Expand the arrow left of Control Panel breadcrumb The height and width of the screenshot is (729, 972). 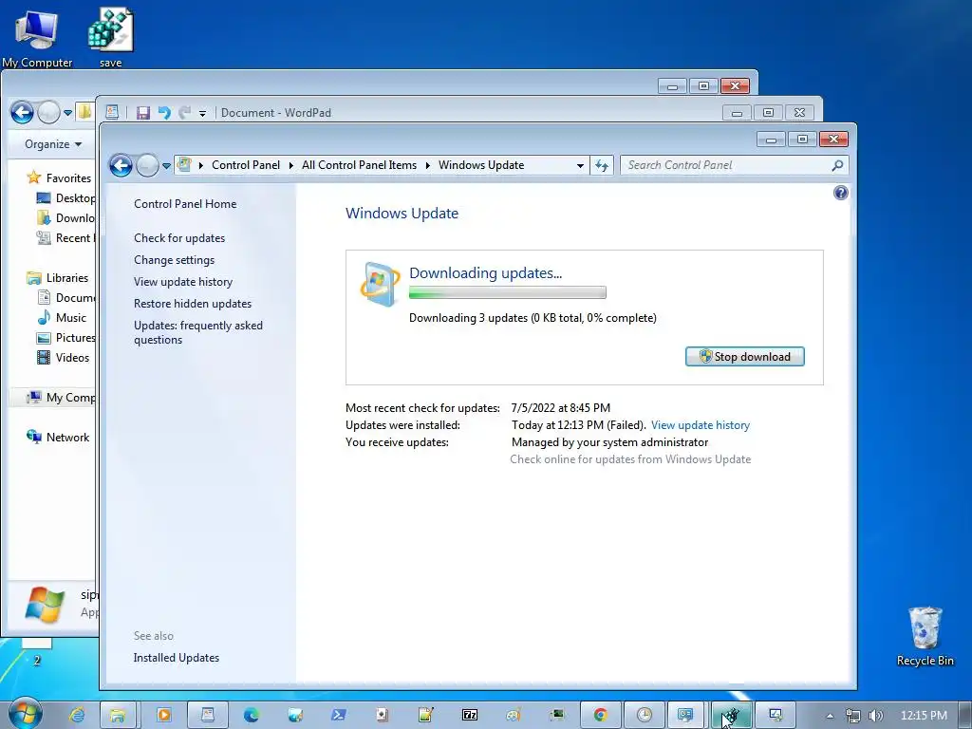tap(201, 165)
